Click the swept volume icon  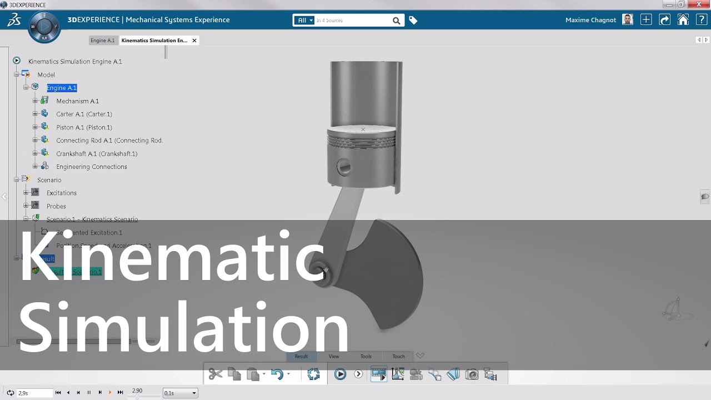pyautogui.click(x=453, y=374)
